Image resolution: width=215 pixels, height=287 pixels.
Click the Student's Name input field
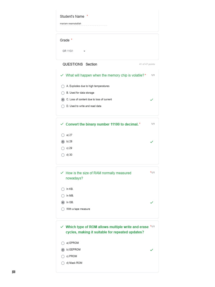click(83, 24)
